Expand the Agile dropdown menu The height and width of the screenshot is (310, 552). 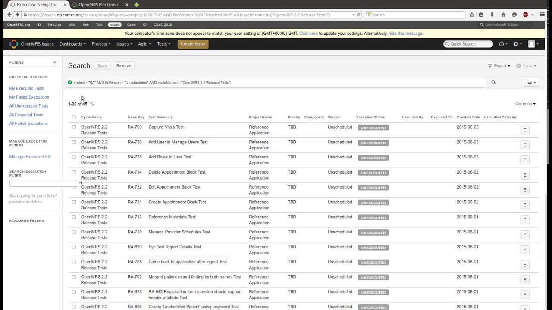click(x=144, y=44)
